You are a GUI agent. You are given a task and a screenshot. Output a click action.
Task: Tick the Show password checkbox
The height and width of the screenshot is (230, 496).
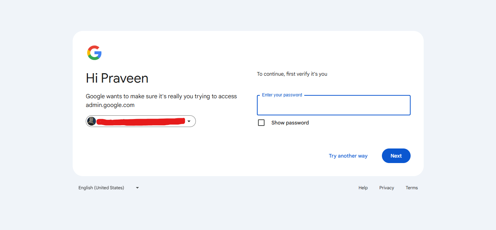tap(261, 123)
